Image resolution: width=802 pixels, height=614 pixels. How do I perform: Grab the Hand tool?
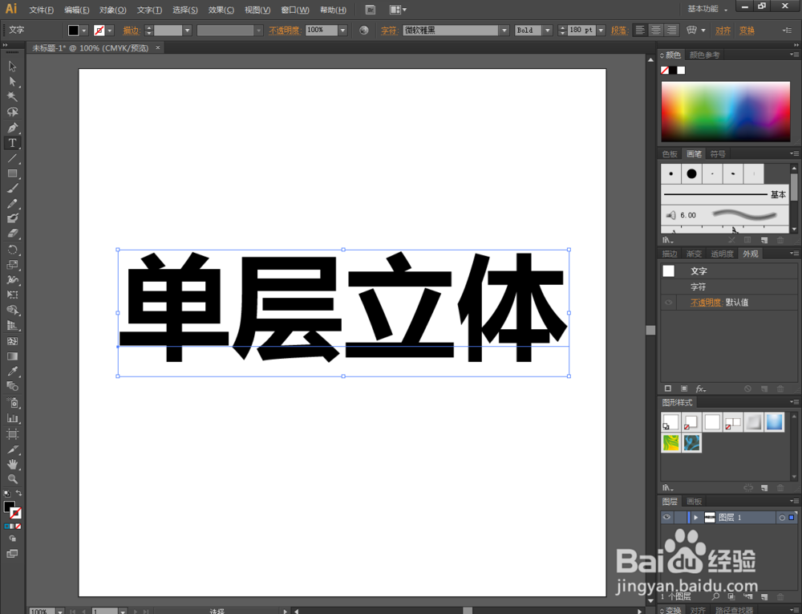[x=12, y=463]
